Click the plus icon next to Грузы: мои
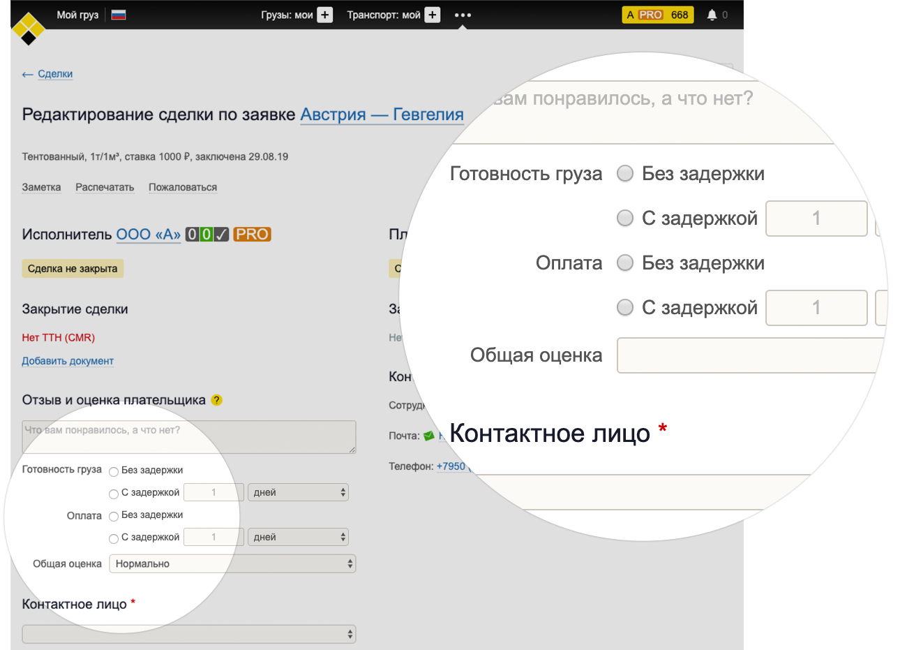The image size is (907, 650). coord(325,15)
